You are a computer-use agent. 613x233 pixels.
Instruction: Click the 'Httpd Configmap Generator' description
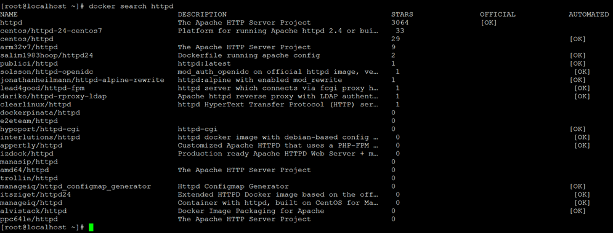click(233, 186)
